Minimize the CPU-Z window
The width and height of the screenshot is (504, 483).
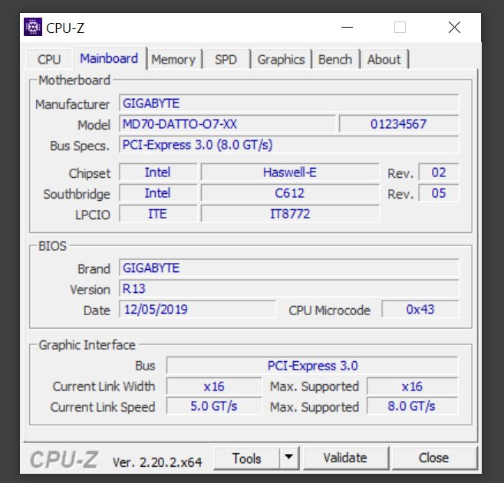pyautogui.click(x=348, y=28)
